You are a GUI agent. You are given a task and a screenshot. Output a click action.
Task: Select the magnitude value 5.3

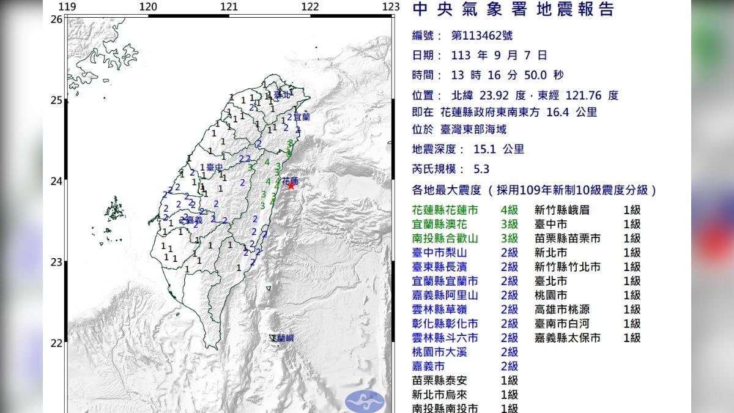point(481,169)
